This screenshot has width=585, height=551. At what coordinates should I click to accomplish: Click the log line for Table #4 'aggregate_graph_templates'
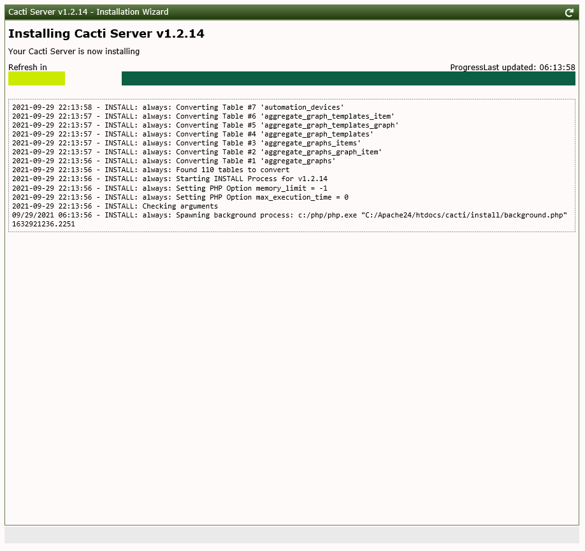pyautogui.click(x=192, y=135)
